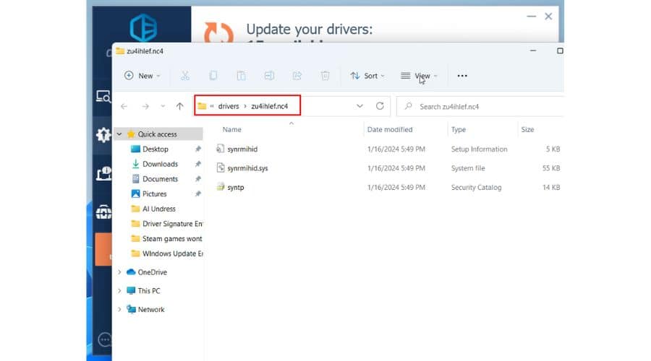
Task: Open the Steam games wont folder
Action: 167,238
